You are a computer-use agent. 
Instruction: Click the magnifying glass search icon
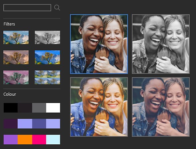coord(57,8)
